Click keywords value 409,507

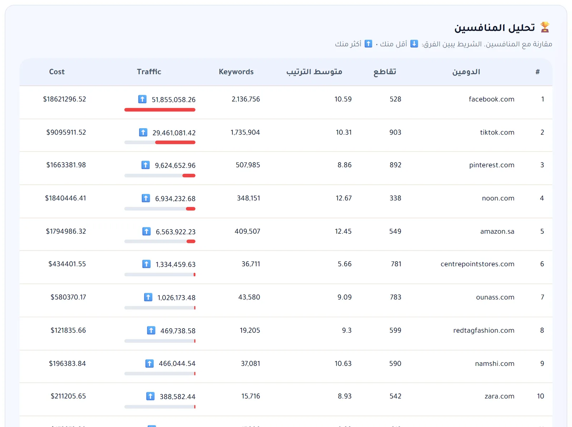click(247, 232)
